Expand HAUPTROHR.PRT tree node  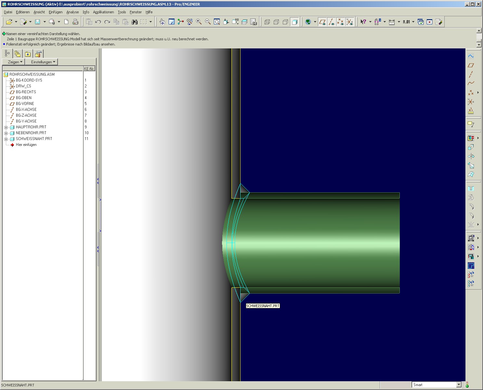6,127
